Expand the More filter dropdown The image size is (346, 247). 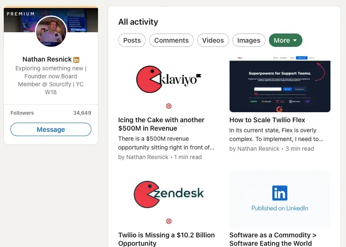coord(285,40)
